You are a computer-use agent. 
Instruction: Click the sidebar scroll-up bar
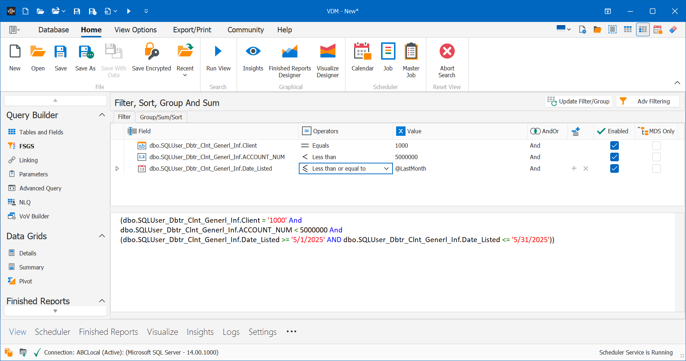click(55, 101)
